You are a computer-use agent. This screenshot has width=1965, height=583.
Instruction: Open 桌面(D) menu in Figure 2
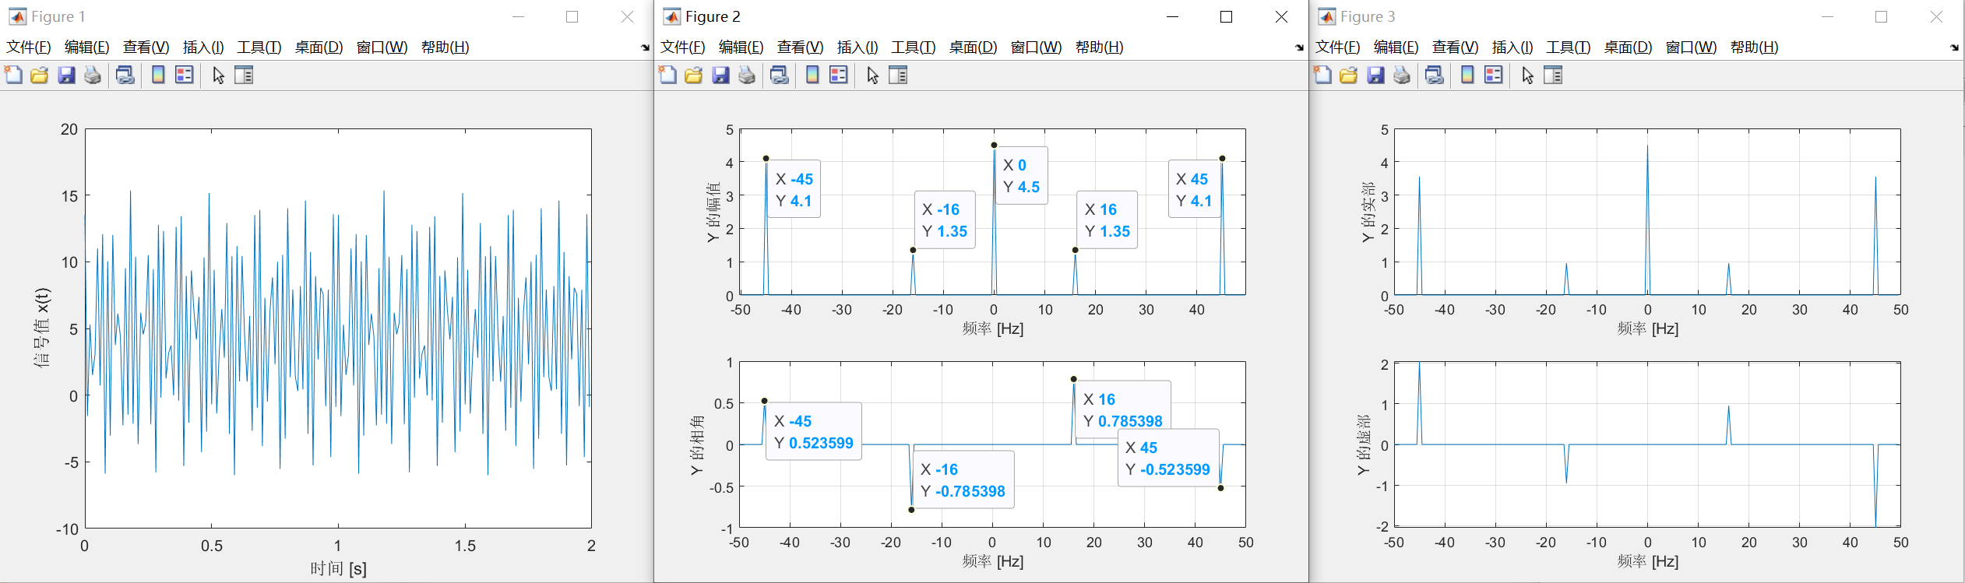click(x=973, y=47)
